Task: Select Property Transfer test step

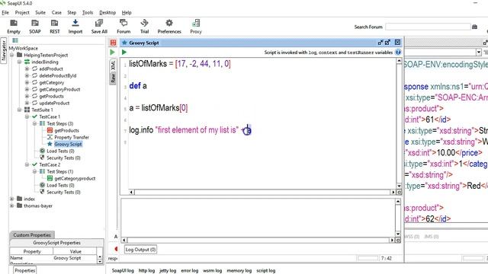Action: point(72,137)
